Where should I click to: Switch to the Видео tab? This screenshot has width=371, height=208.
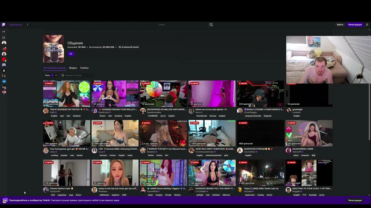73,68
